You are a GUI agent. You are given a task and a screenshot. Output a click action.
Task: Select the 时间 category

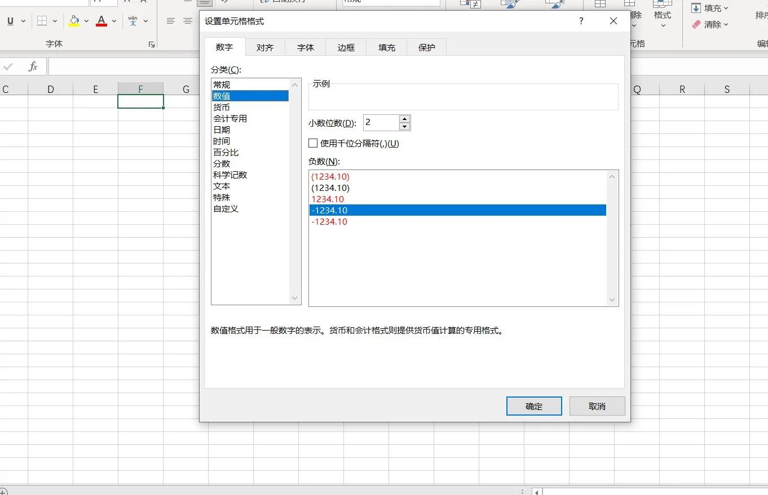coord(250,141)
